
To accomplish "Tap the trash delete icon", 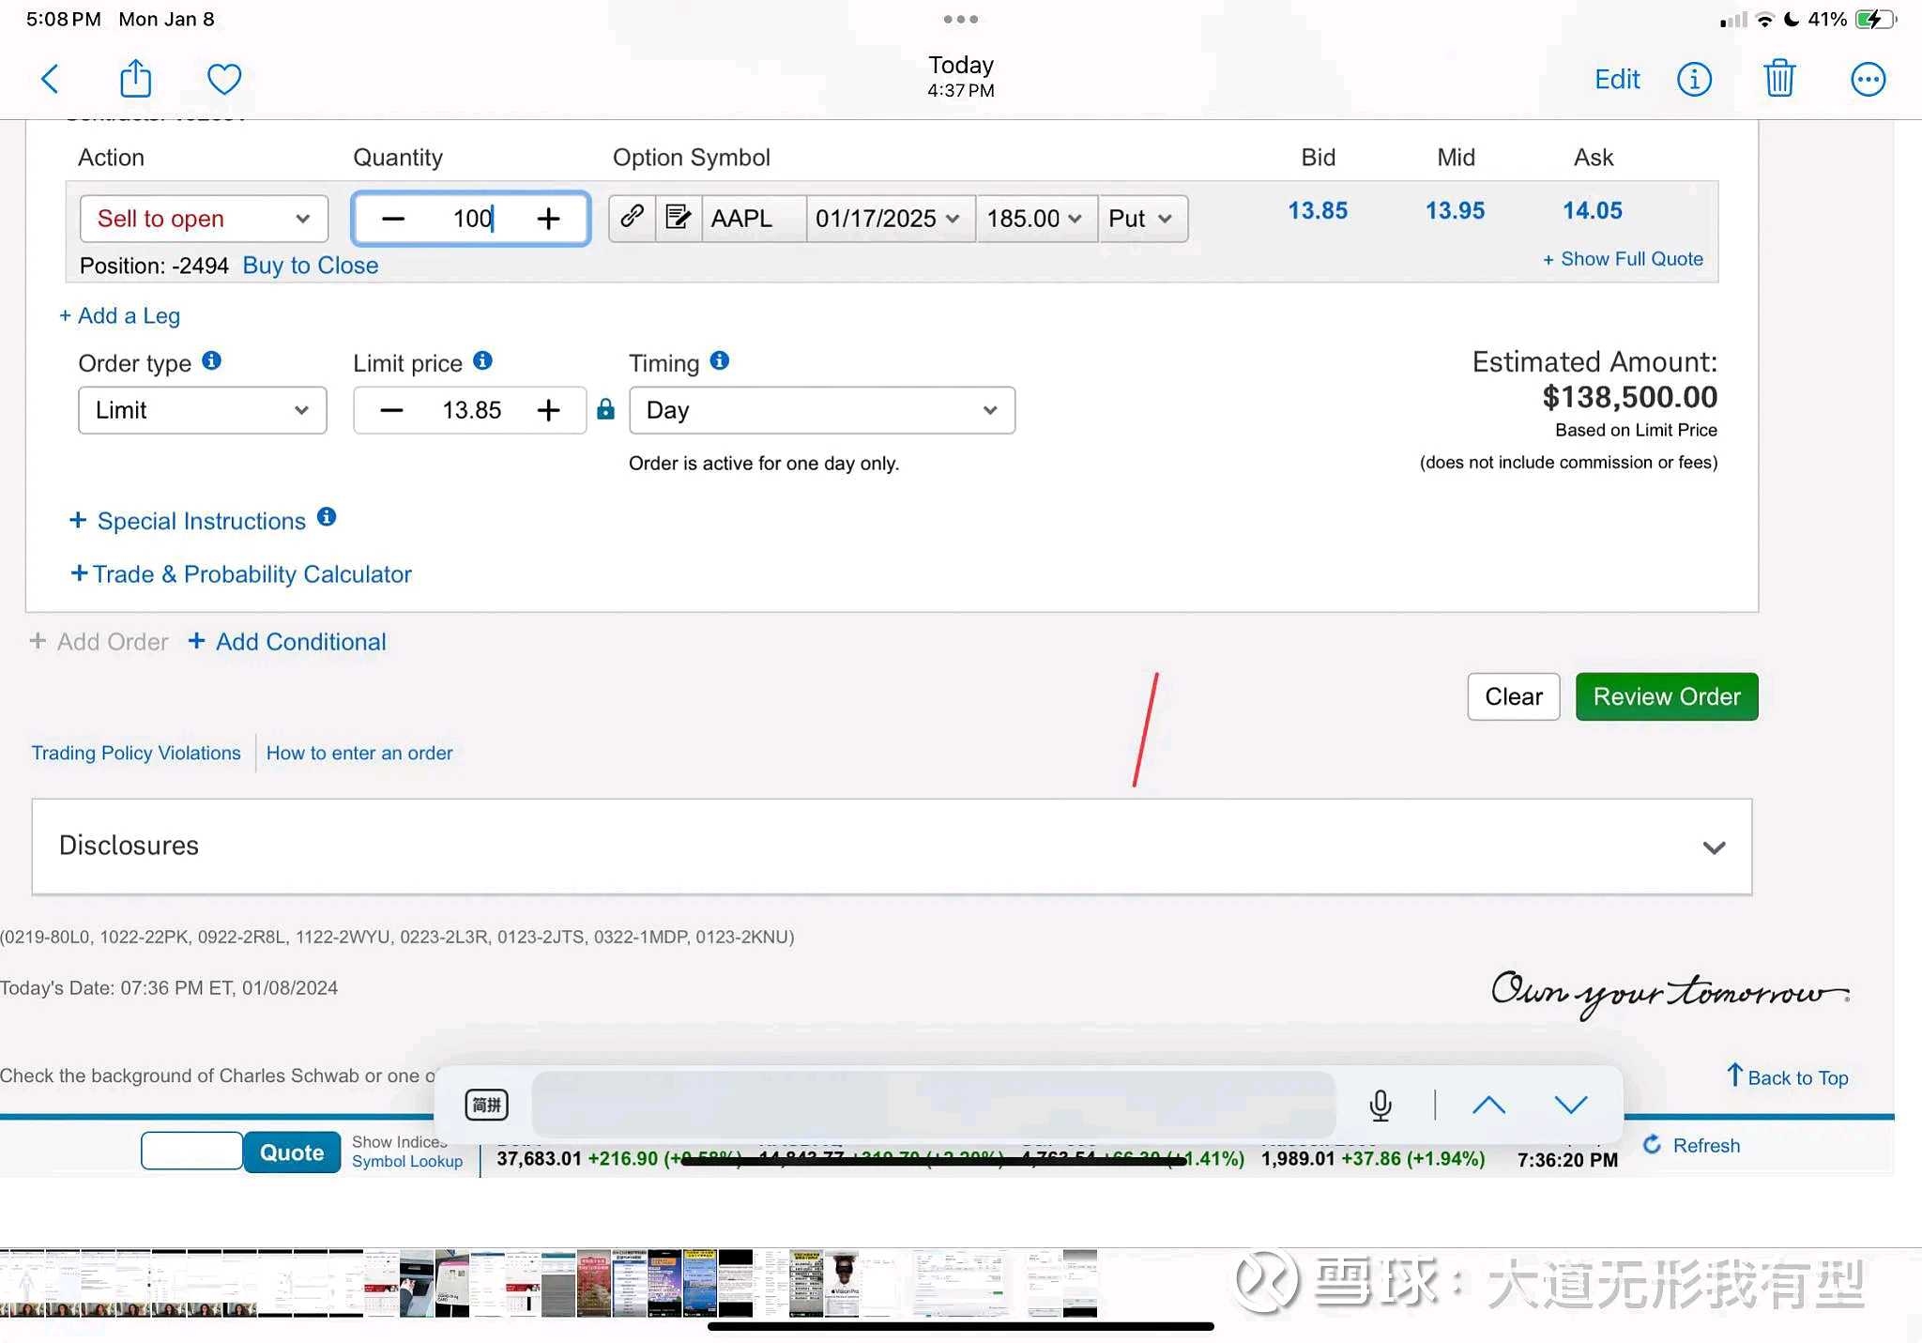I will (1779, 79).
